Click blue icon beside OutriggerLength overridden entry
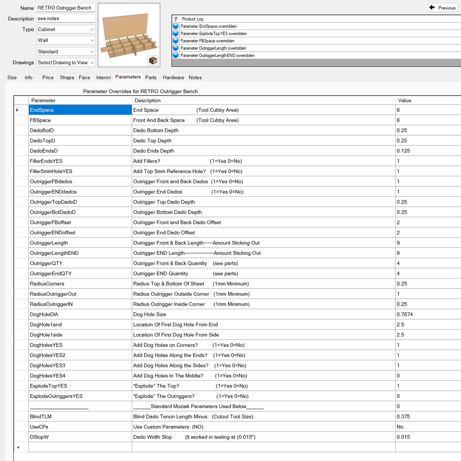The image size is (461, 461). coord(176,48)
